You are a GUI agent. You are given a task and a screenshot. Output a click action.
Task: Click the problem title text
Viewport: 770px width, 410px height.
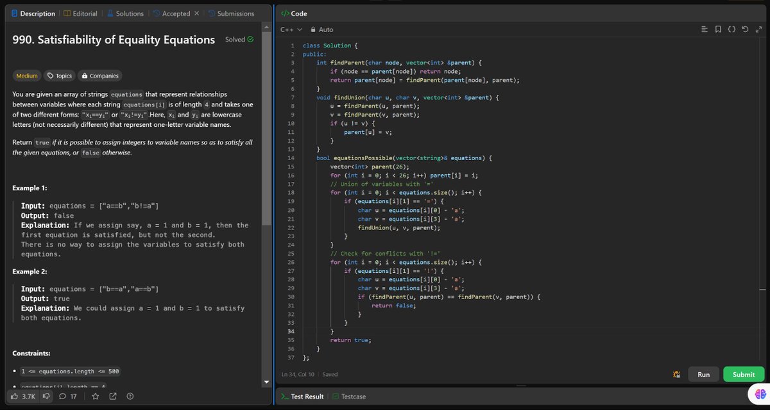tap(114, 40)
